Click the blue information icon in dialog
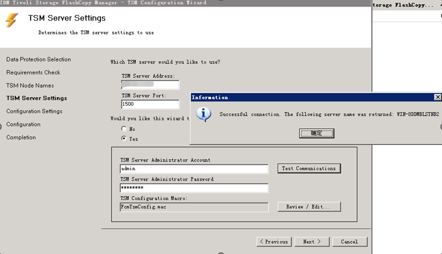The height and width of the screenshot is (254, 442). click(204, 114)
